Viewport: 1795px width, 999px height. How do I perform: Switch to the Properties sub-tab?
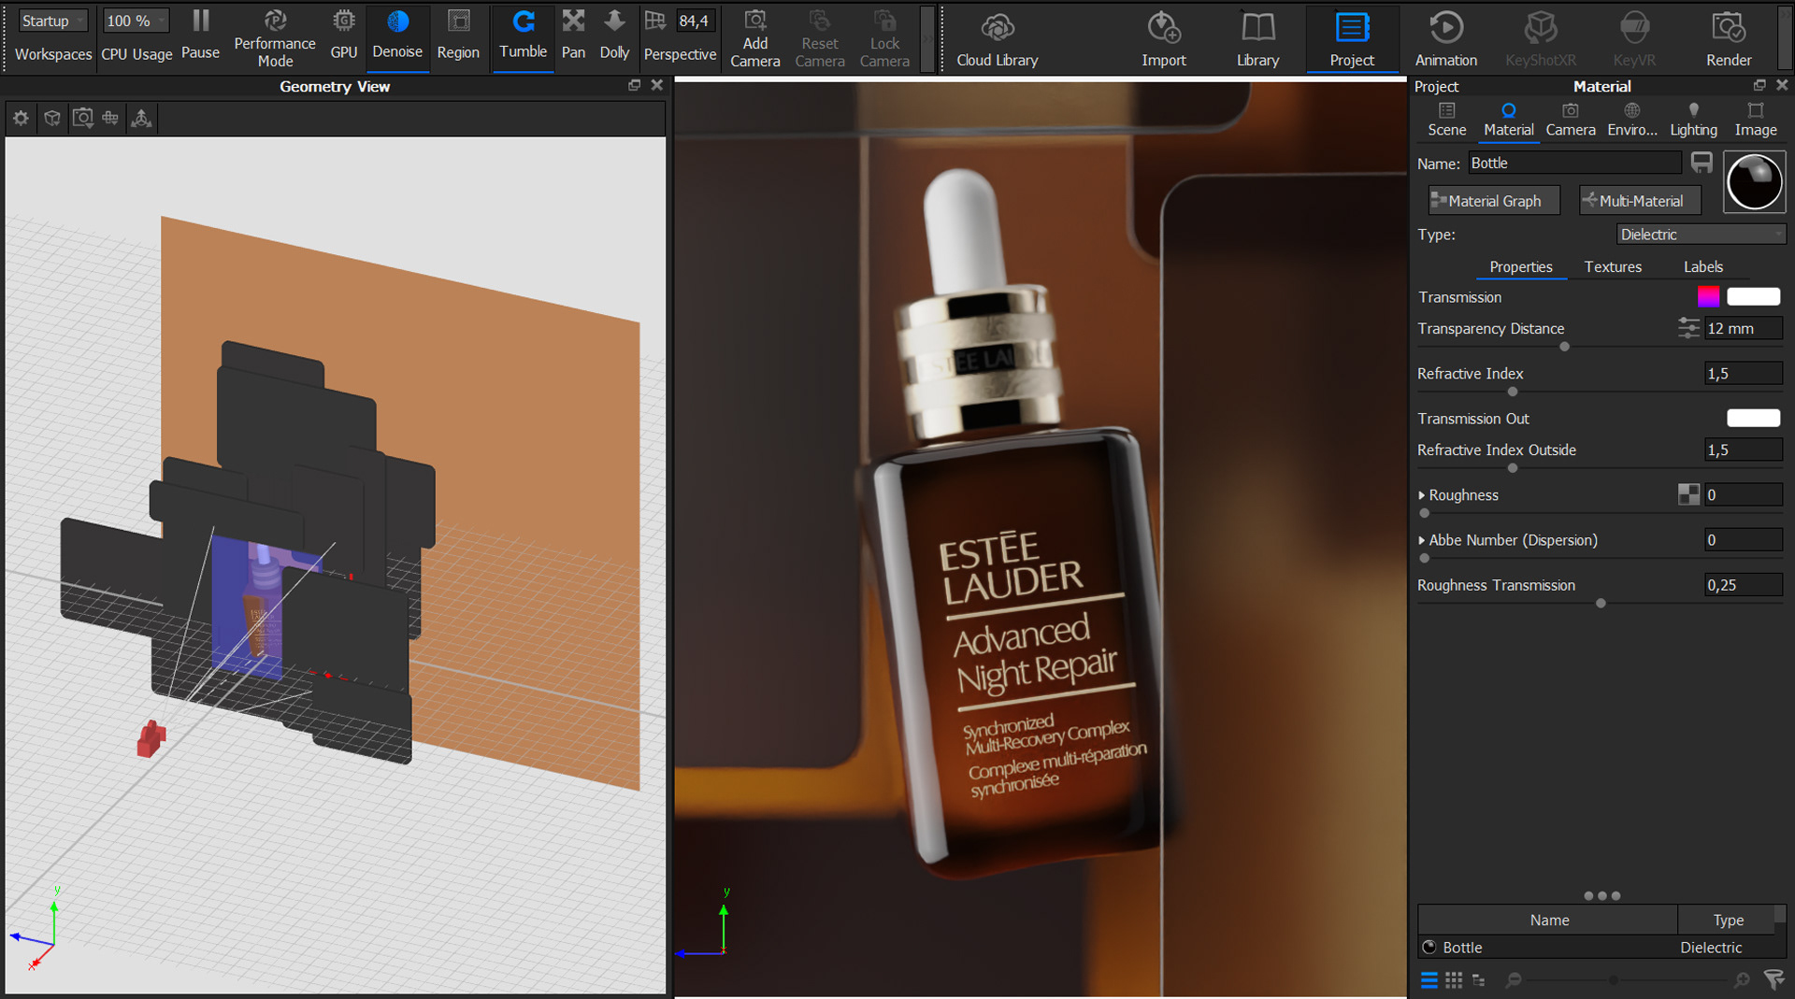[x=1520, y=267]
